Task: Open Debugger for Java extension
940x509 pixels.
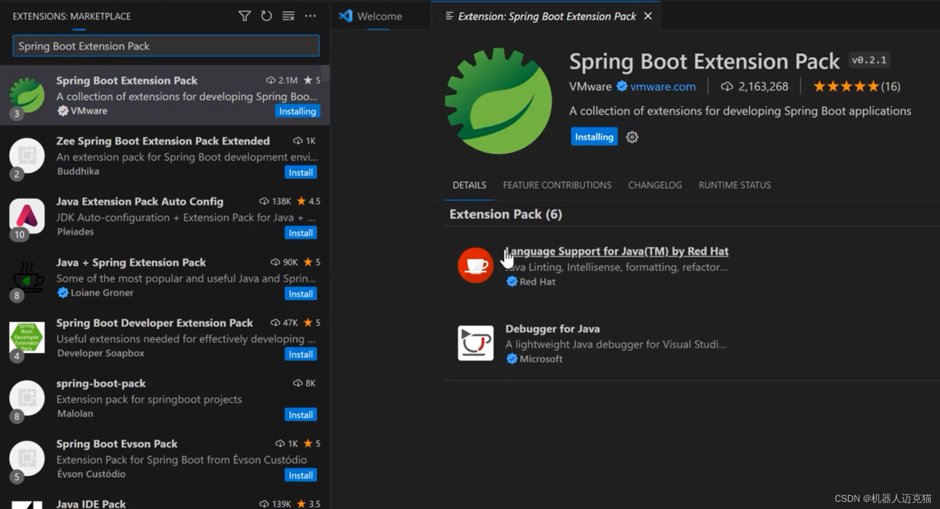Action: point(552,329)
